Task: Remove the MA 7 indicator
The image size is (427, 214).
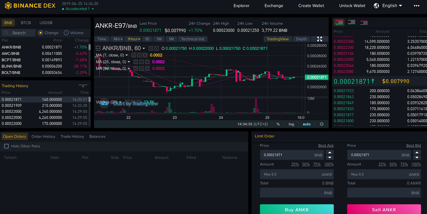Action: click(145, 55)
